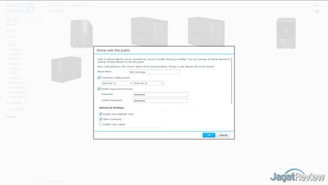Click the sidebar Search box

[22, 20]
